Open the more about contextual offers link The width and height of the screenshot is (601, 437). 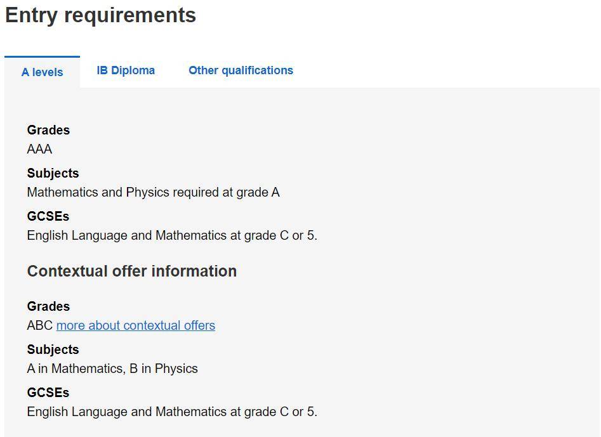point(136,325)
